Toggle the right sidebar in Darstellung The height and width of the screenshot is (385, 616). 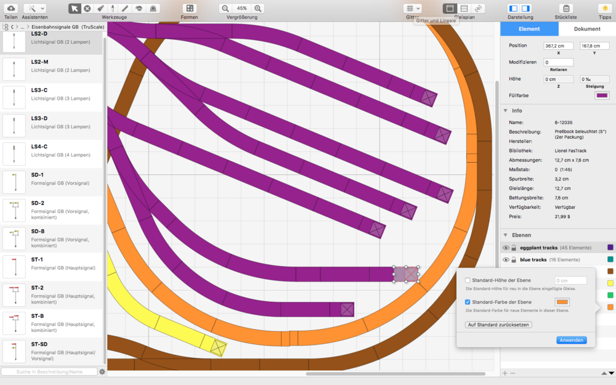click(525, 8)
